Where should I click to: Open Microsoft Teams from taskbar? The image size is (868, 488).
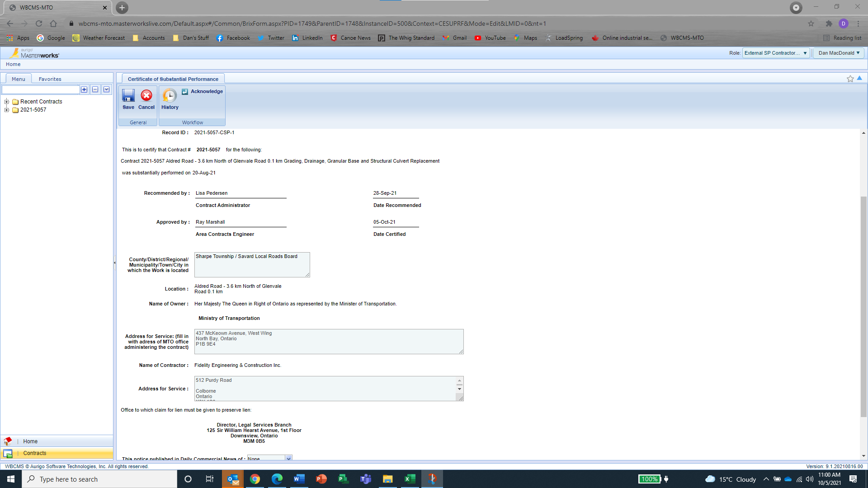point(366,479)
